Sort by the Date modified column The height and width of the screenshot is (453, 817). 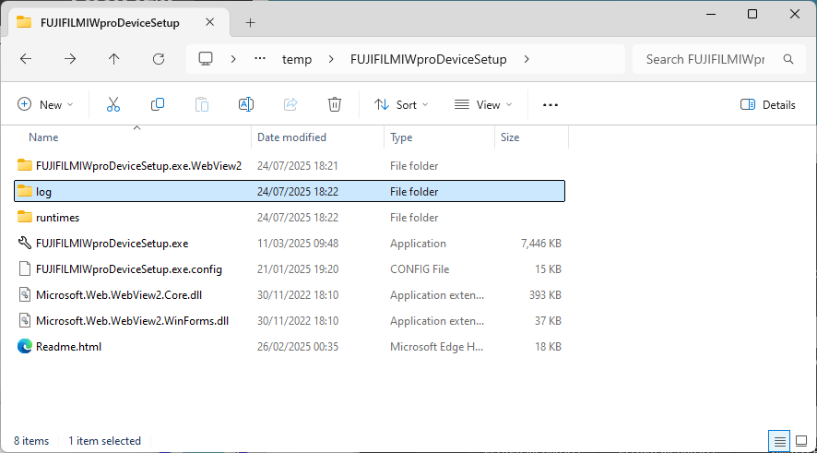pyautogui.click(x=291, y=137)
